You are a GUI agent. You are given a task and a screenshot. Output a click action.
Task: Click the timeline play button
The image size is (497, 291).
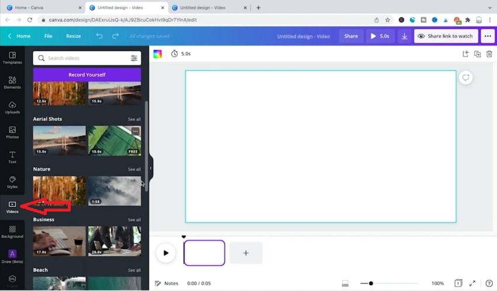[166, 253]
